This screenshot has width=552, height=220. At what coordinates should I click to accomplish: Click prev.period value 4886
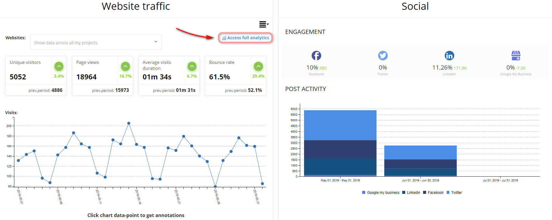click(57, 90)
